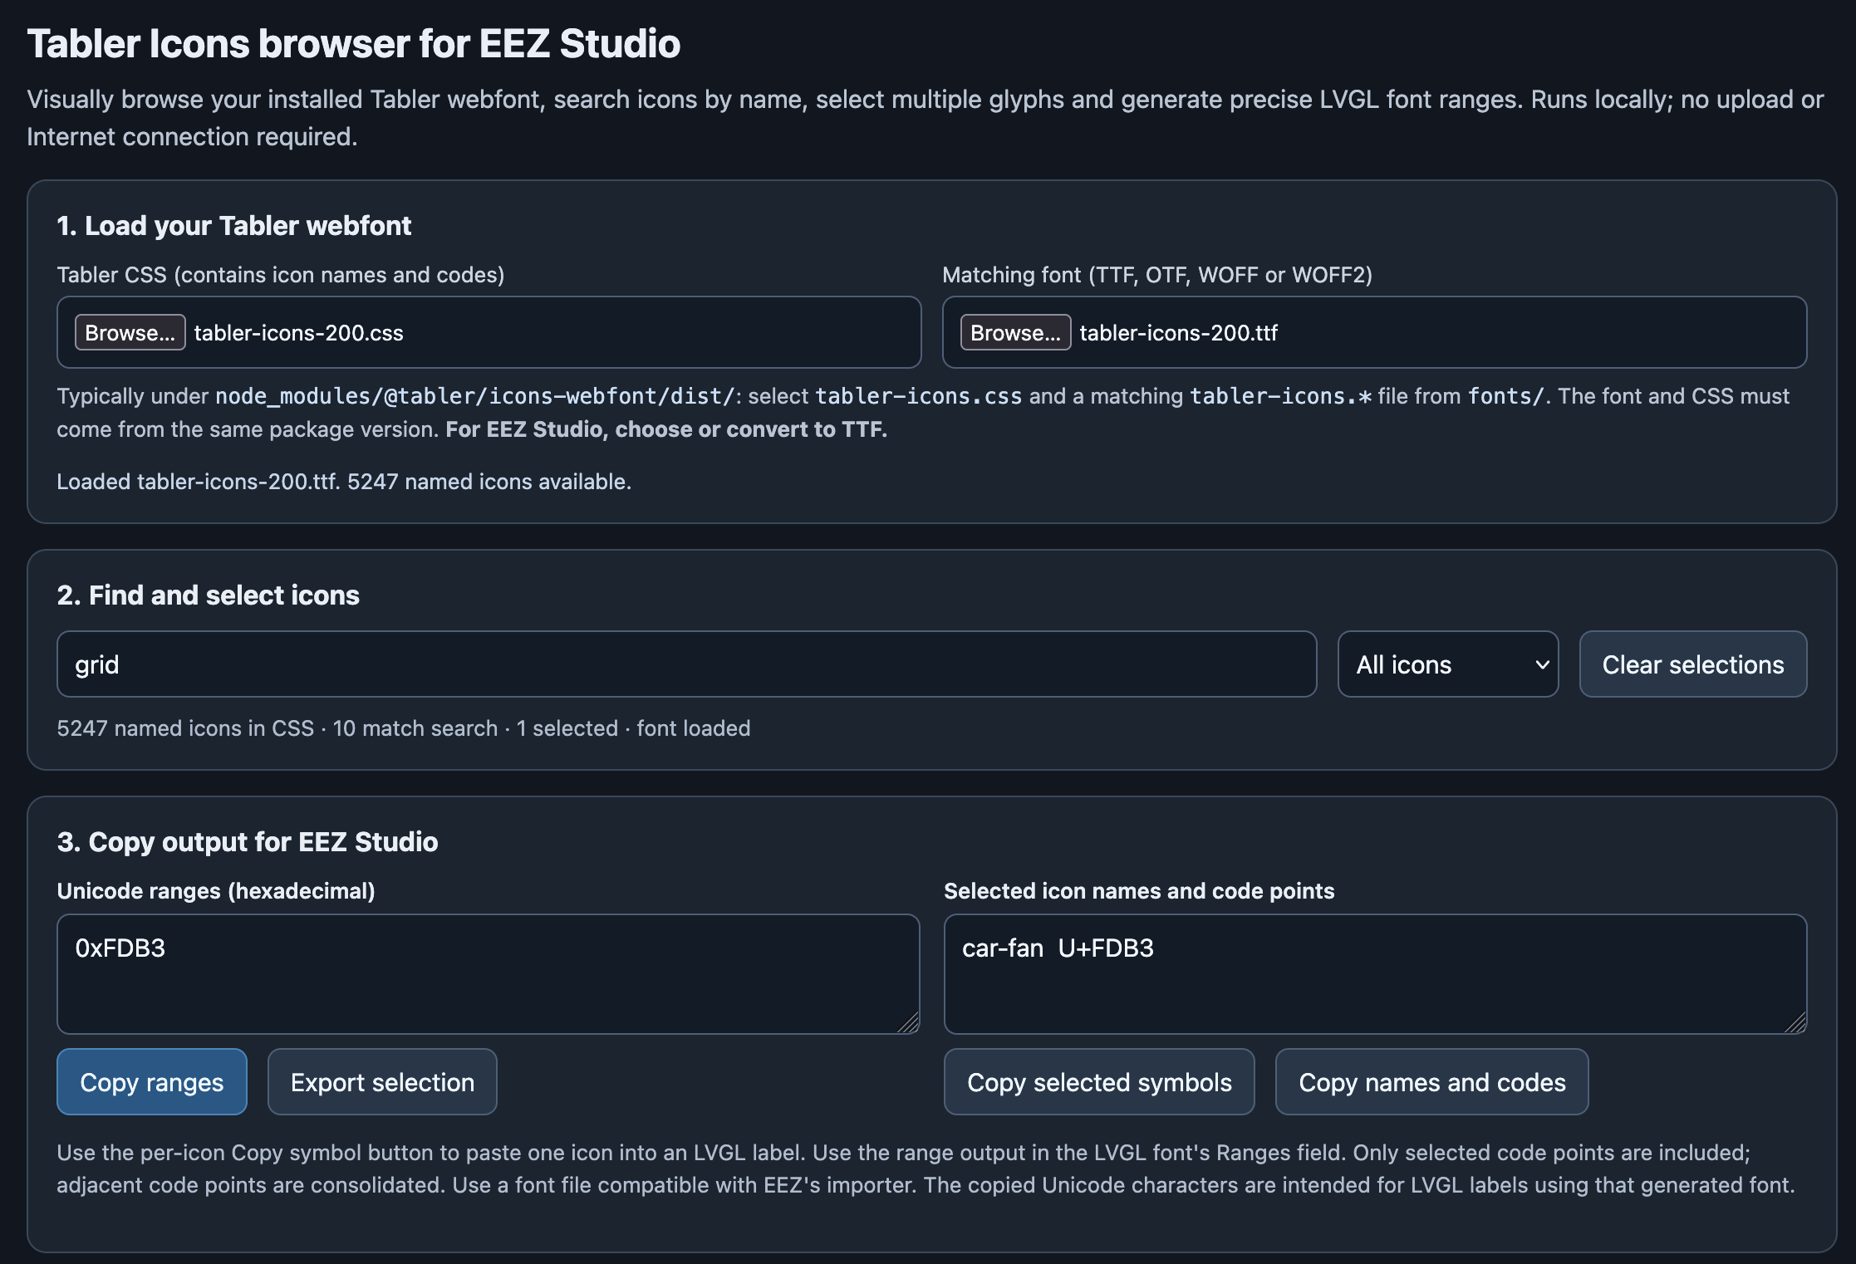This screenshot has height=1264, width=1856.
Task: Click label 'Selected icon names and code points'
Action: (1139, 891)
